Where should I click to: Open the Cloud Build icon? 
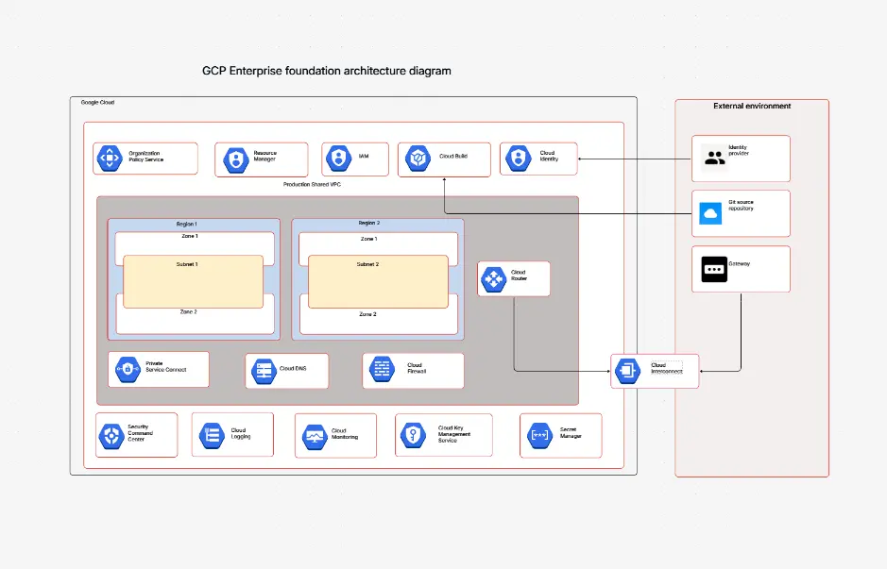418,159
